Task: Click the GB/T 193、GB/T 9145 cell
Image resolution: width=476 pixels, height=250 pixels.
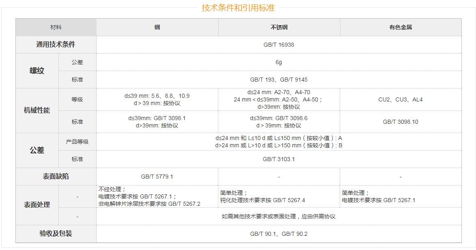Action: (279, 80)
